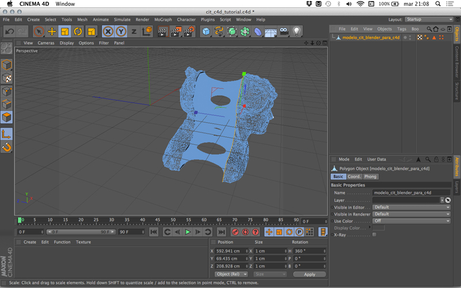Open the Layout Startup dropdown
This screenshot has width=461, height=288.
tap(429, 20)
